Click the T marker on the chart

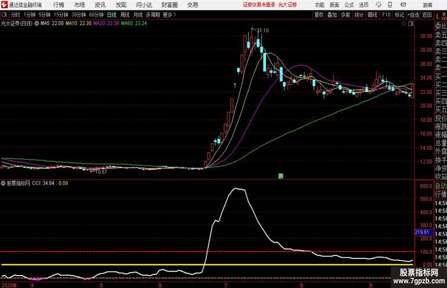tap(235, 86)
